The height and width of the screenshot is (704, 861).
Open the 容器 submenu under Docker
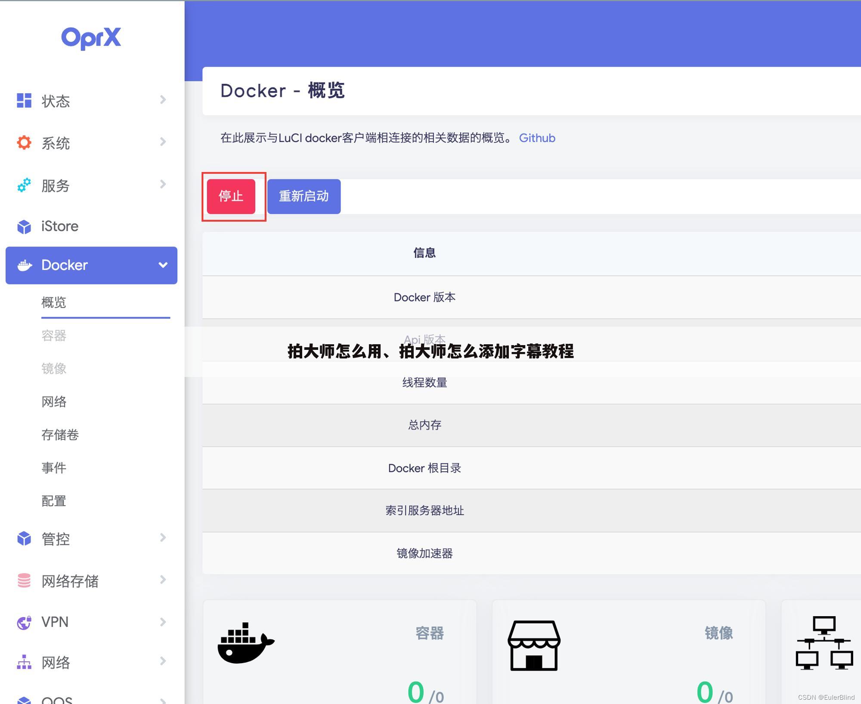(54, 335)
